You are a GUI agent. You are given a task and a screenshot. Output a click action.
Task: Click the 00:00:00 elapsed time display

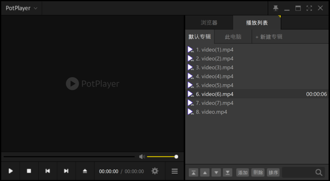pos(108,171)
